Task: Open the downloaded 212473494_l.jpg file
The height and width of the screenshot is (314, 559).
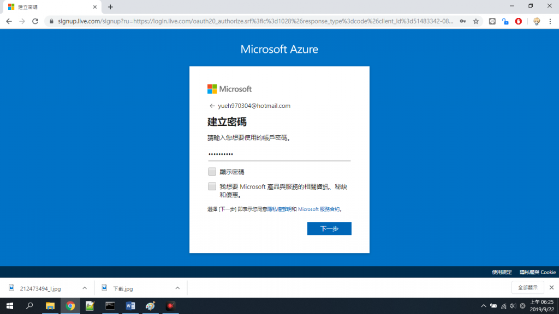Action: click(x=40, y=288)
